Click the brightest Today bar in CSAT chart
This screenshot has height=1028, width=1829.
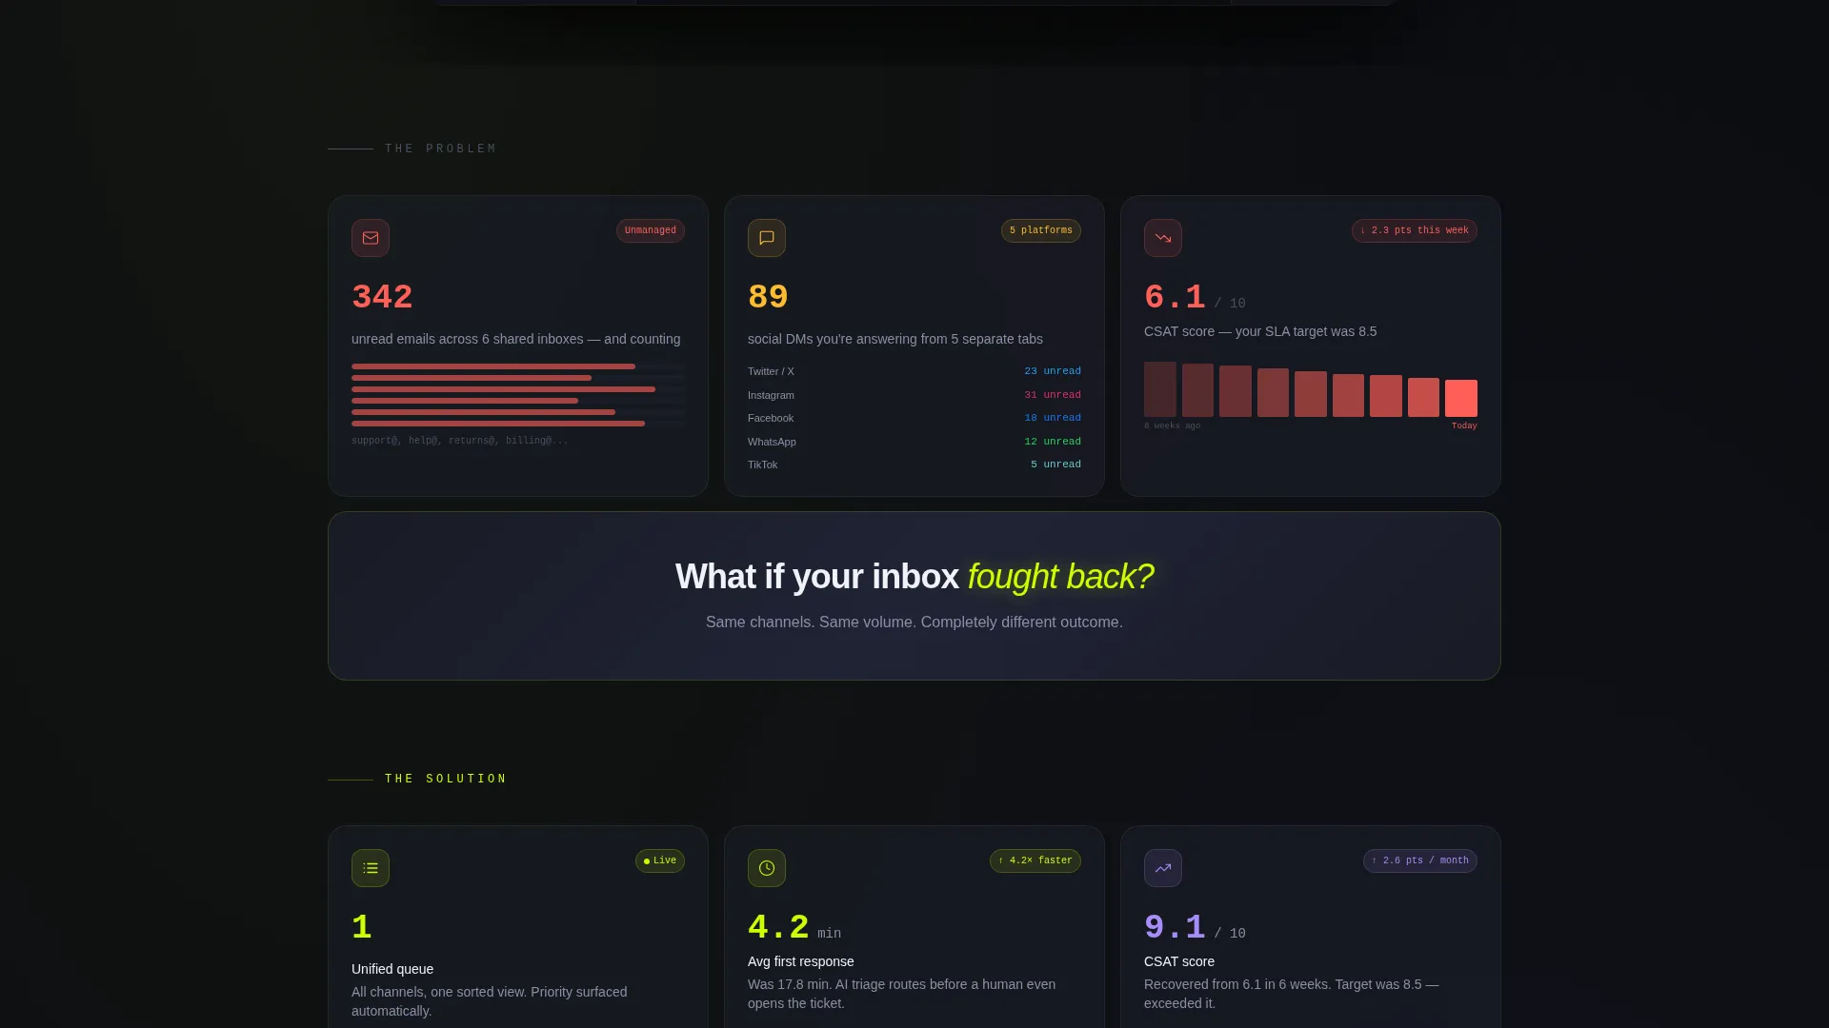pos(1461,399)
